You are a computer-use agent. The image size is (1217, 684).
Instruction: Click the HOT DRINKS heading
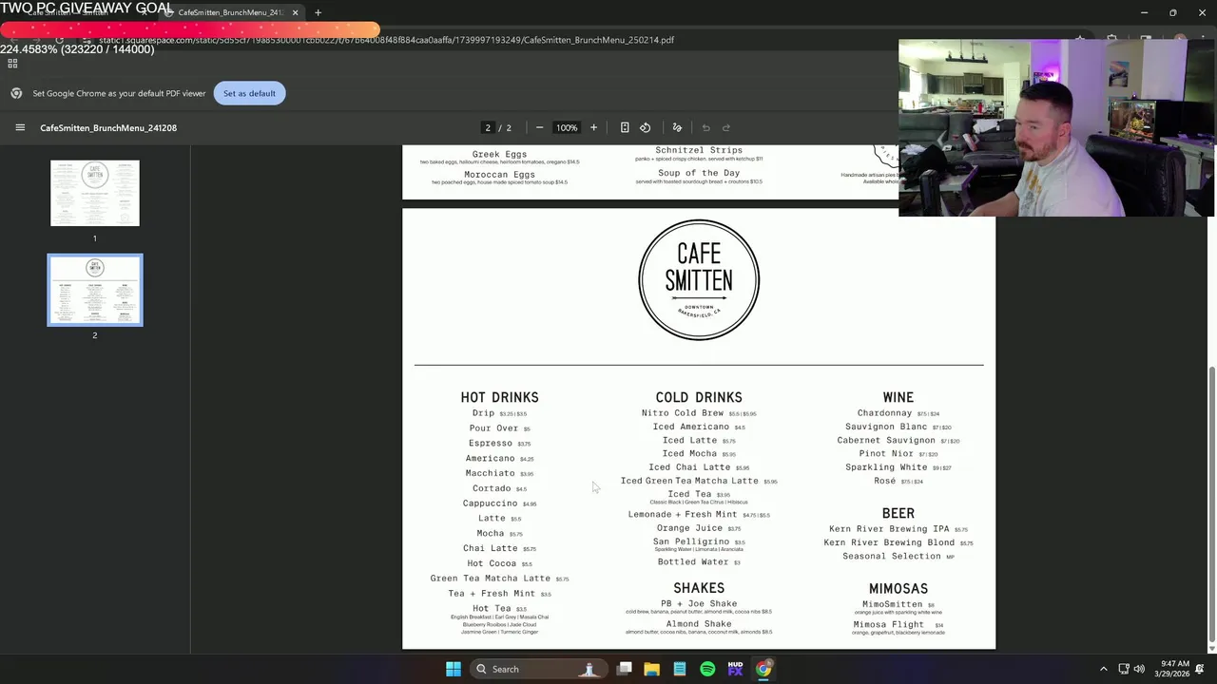(500, 397)
